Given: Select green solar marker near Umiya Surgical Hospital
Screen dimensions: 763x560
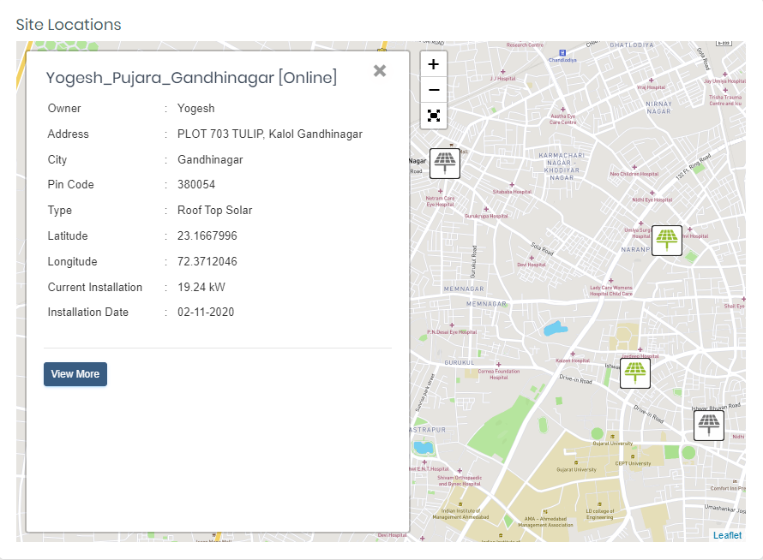Looking at the screenshot, I should point(666,240).
